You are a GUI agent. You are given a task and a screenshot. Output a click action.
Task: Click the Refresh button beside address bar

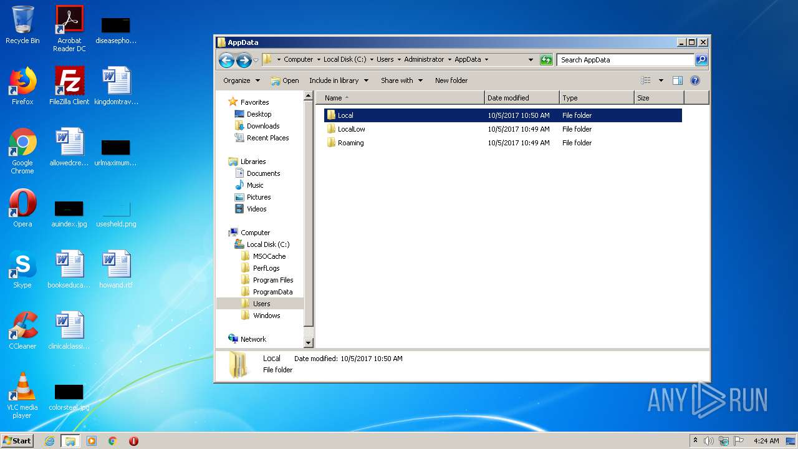tap(546, 60)
